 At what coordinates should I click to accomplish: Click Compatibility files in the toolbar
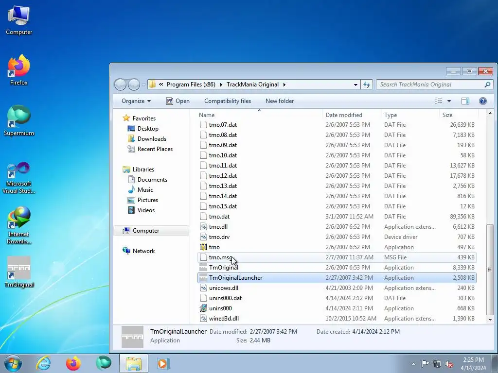(228, 101)
